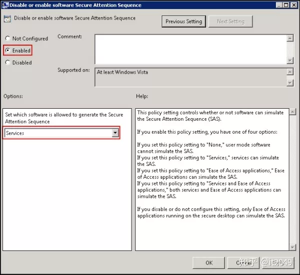The width and height of the screenshot is (300, 275).
Task: Select the Not Configured radio button
Action: (x=7, y=39)
